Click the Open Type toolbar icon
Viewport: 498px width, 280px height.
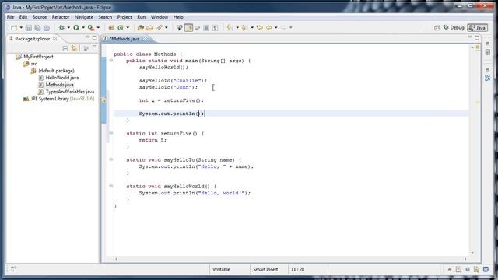click(141, 28)
